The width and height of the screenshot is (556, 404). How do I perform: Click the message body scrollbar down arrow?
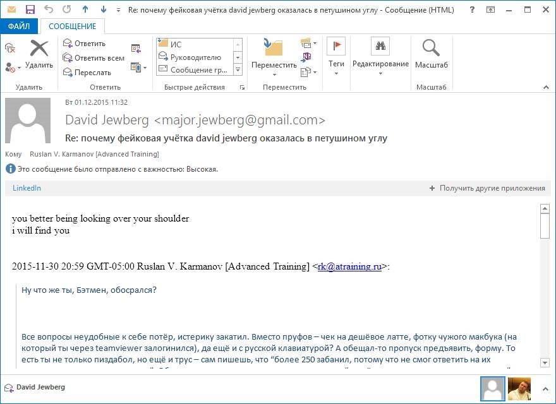[x=545, y=362]
